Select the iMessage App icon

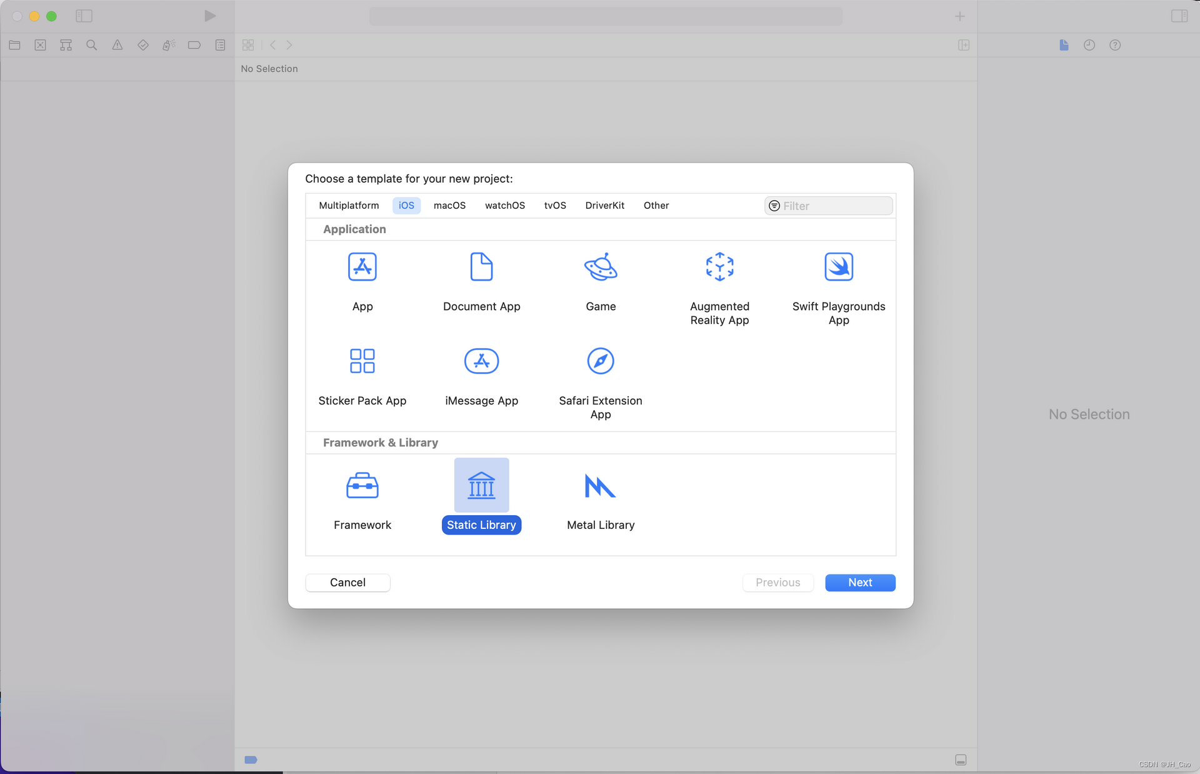coord(481,360)
